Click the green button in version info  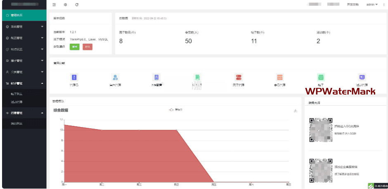pyautogui.click(x=75, y=47)
